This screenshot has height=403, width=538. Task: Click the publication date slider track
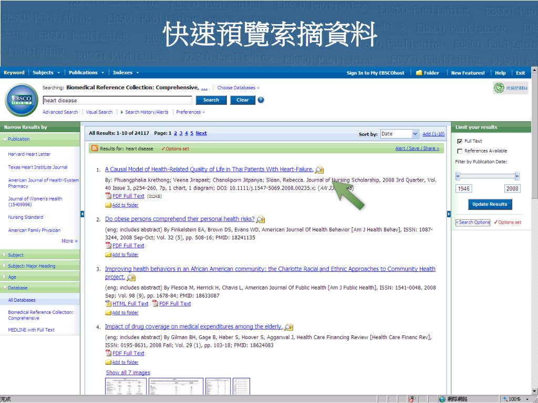(x=487, y=176)
